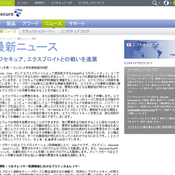The width and height of the screenshot is (175, 175).
Task: Go to the サポート main tab
Action: pyautogui.click(x=77, y=23)
